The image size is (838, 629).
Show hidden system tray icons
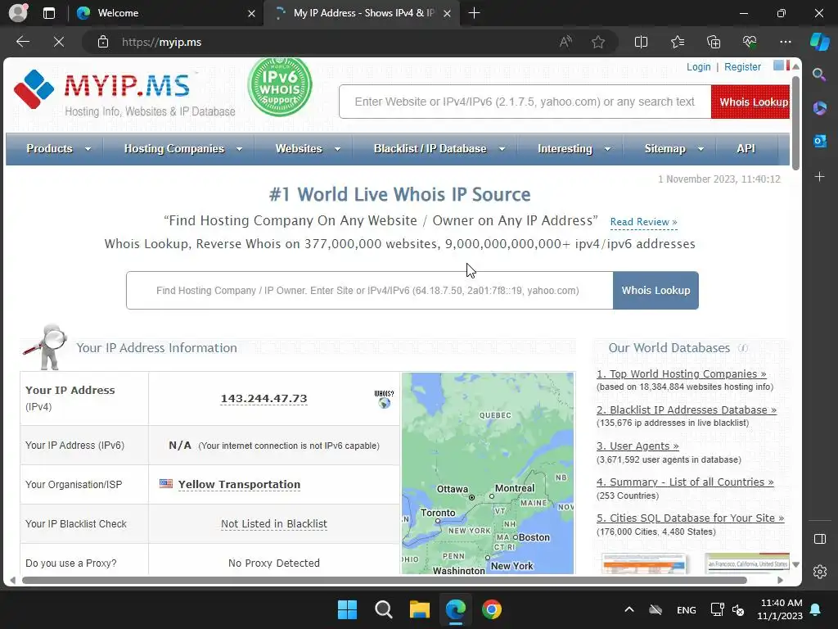(629, 609)
